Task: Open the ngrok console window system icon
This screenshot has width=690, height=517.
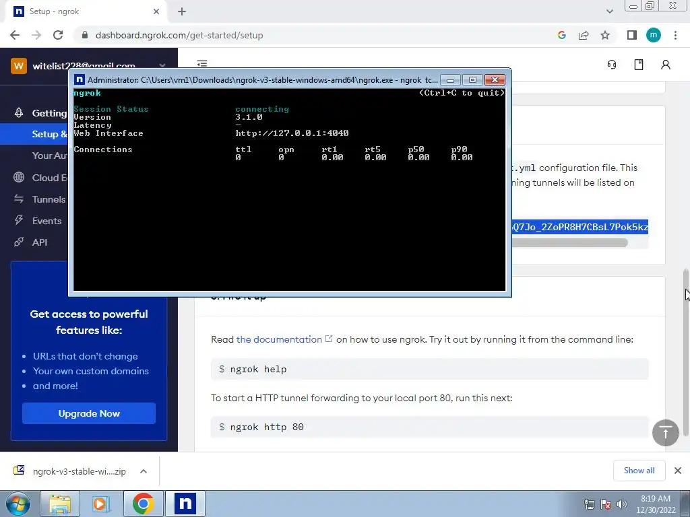Action: 80,79
